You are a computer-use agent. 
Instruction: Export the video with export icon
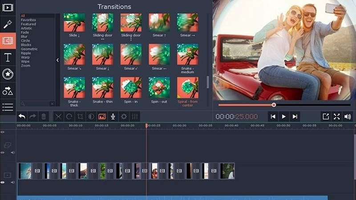326,116
